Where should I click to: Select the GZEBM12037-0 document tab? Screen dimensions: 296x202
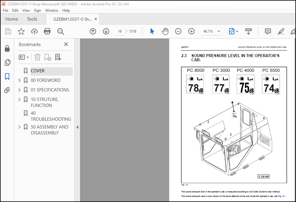[x=73, y=19]
